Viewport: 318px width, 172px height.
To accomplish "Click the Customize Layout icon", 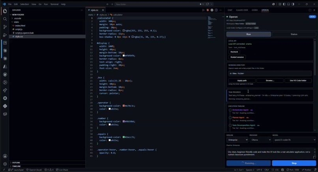I will [280, 4].
